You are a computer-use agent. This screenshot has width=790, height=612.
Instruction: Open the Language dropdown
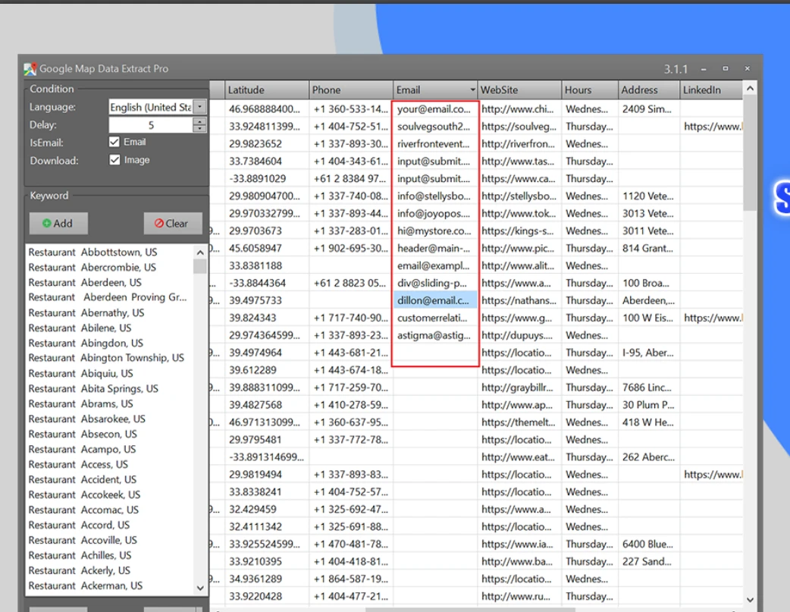(x=199, y=107)
